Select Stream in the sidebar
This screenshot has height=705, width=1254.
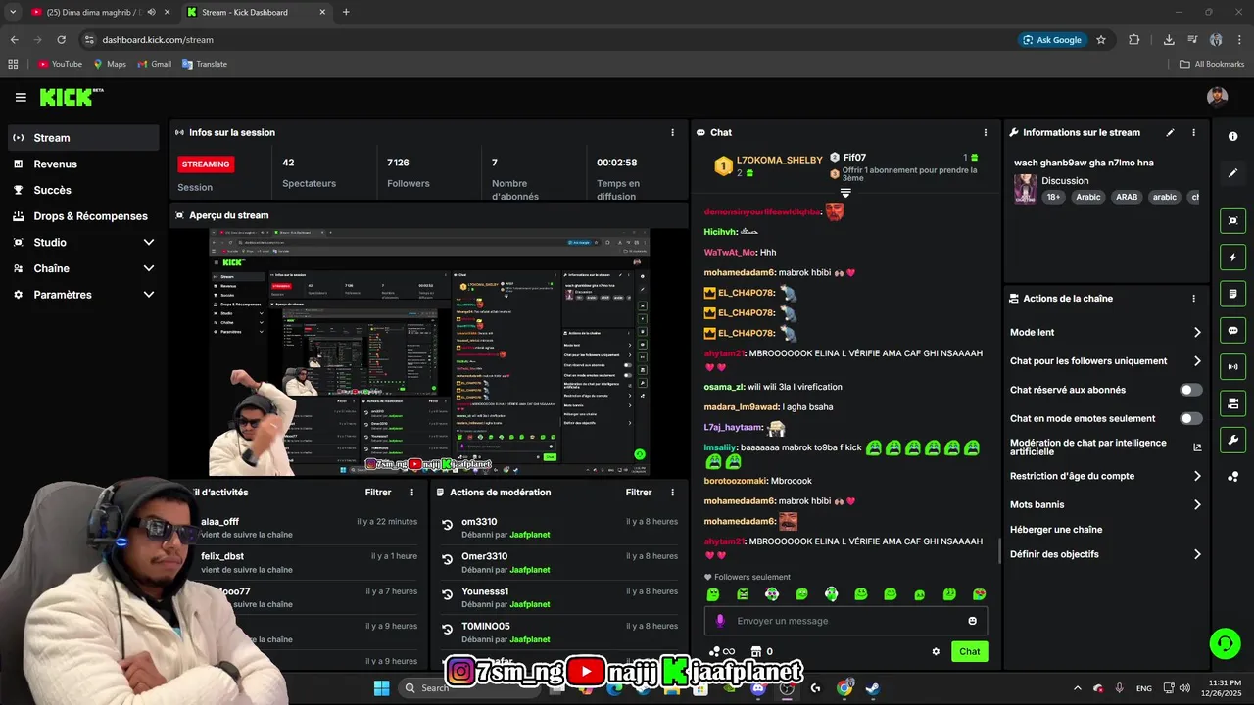click(x=83, y=138)
